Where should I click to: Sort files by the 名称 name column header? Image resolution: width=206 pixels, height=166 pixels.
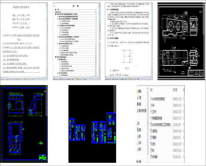[x=151, y=90]
